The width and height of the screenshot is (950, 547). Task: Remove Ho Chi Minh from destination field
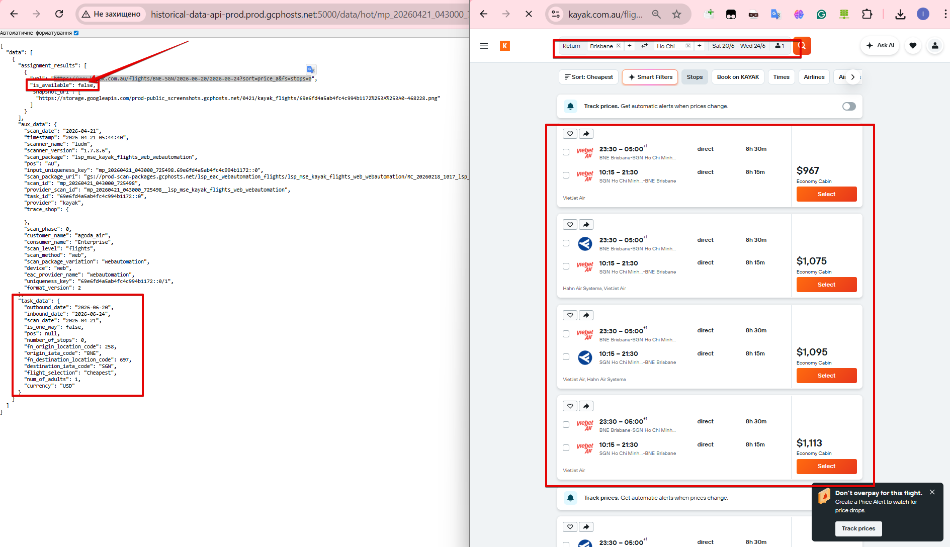[688, 46]
